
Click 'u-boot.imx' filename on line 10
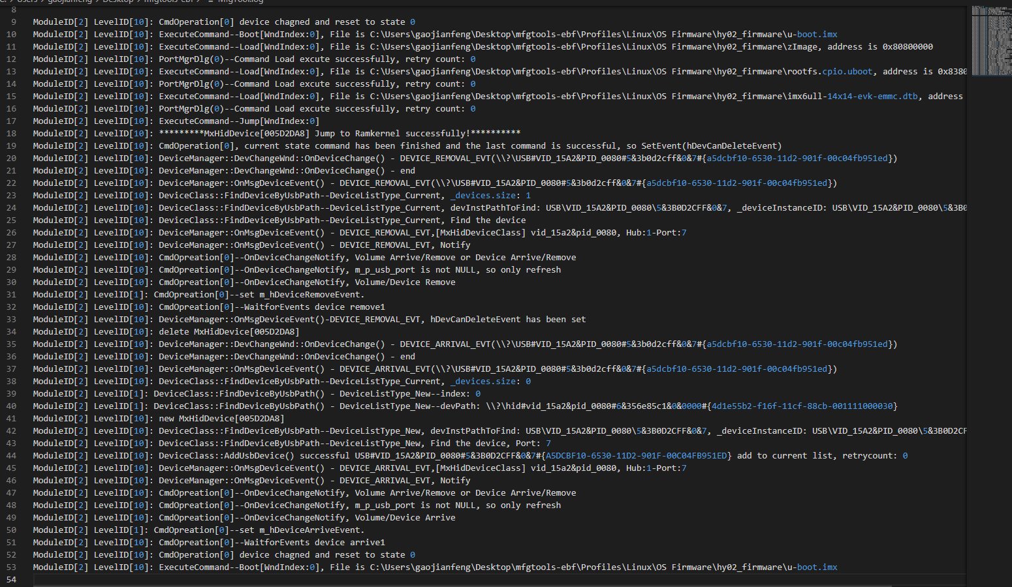817,35
